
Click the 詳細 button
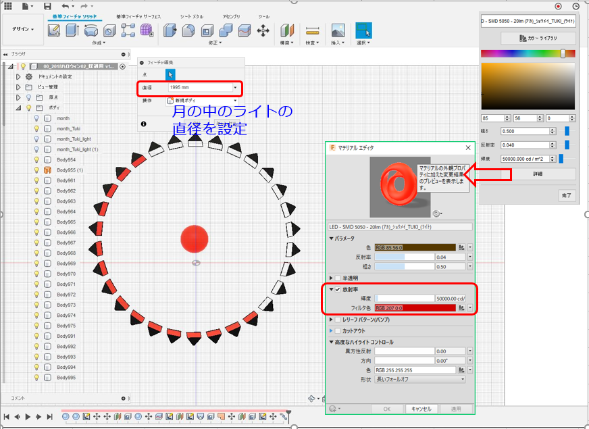[x=538, y=174]
